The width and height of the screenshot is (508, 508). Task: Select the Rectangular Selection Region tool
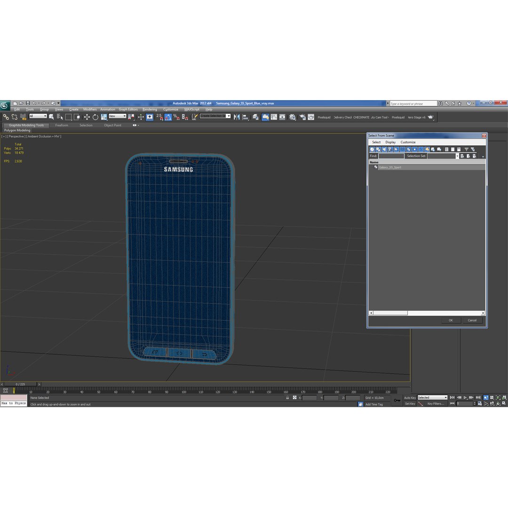68,117
